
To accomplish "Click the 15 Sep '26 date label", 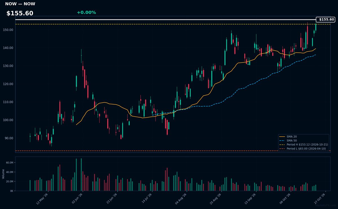I will pyautogui.click(x=250, y=199).
